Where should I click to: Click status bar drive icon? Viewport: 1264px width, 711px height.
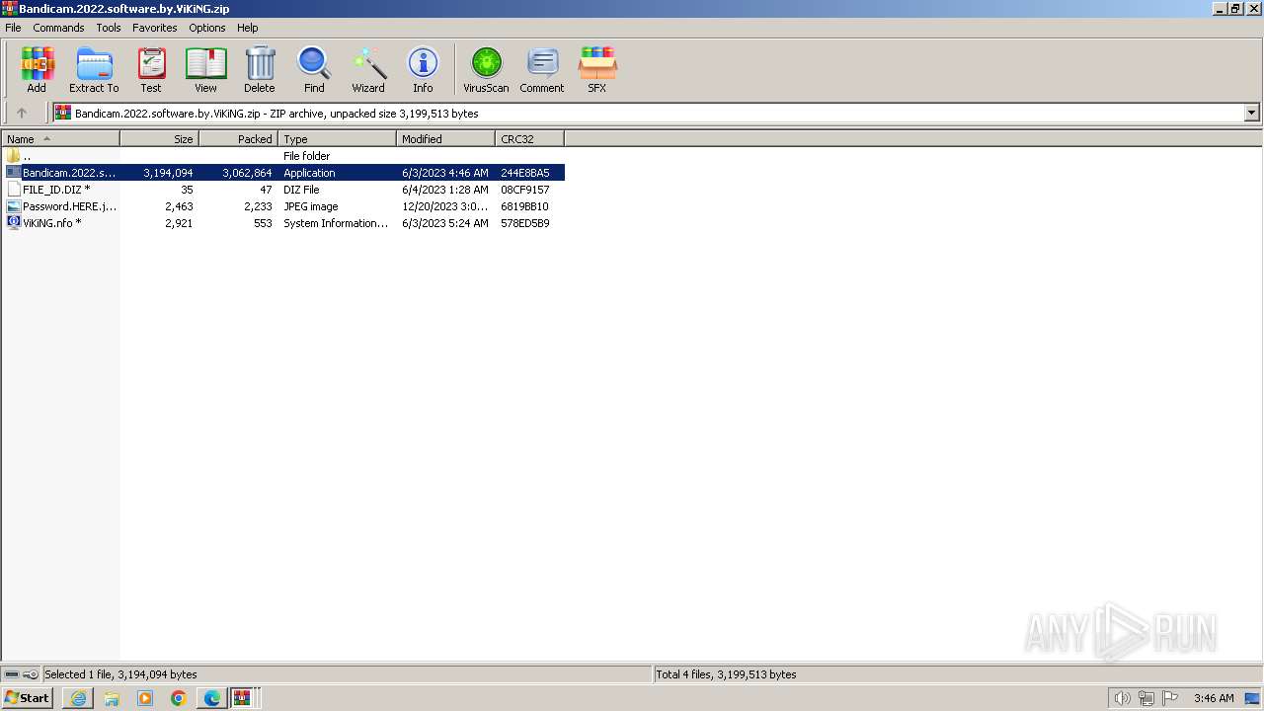(x=12, y=674)
